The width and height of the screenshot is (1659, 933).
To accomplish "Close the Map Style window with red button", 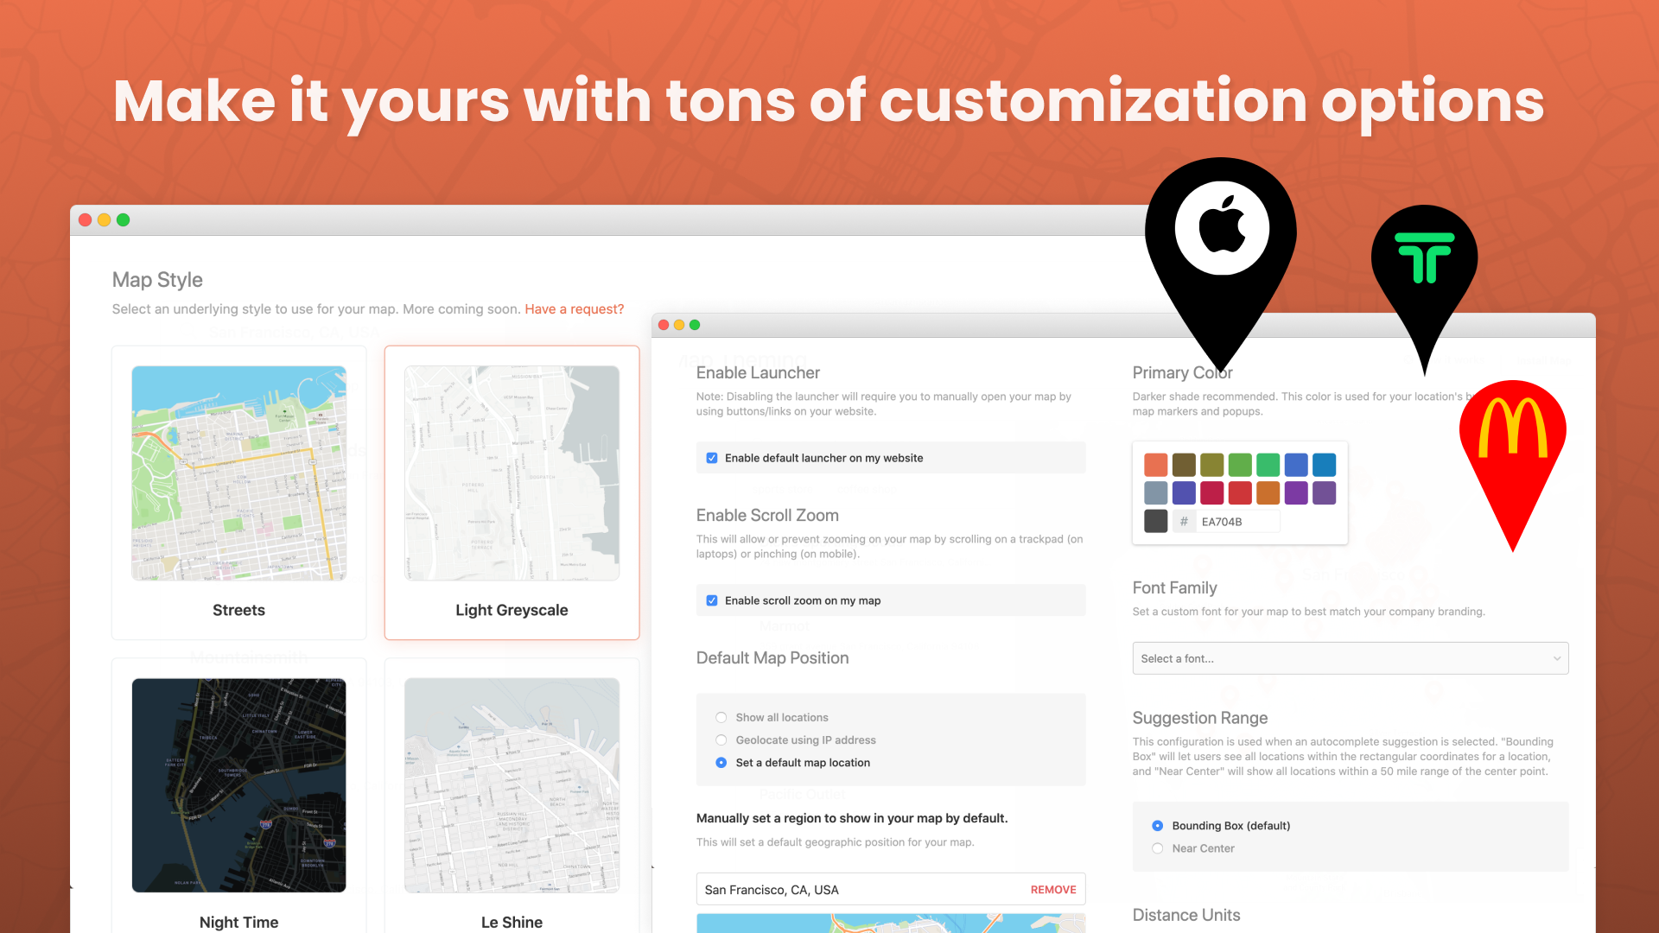I will click(85, 220).
